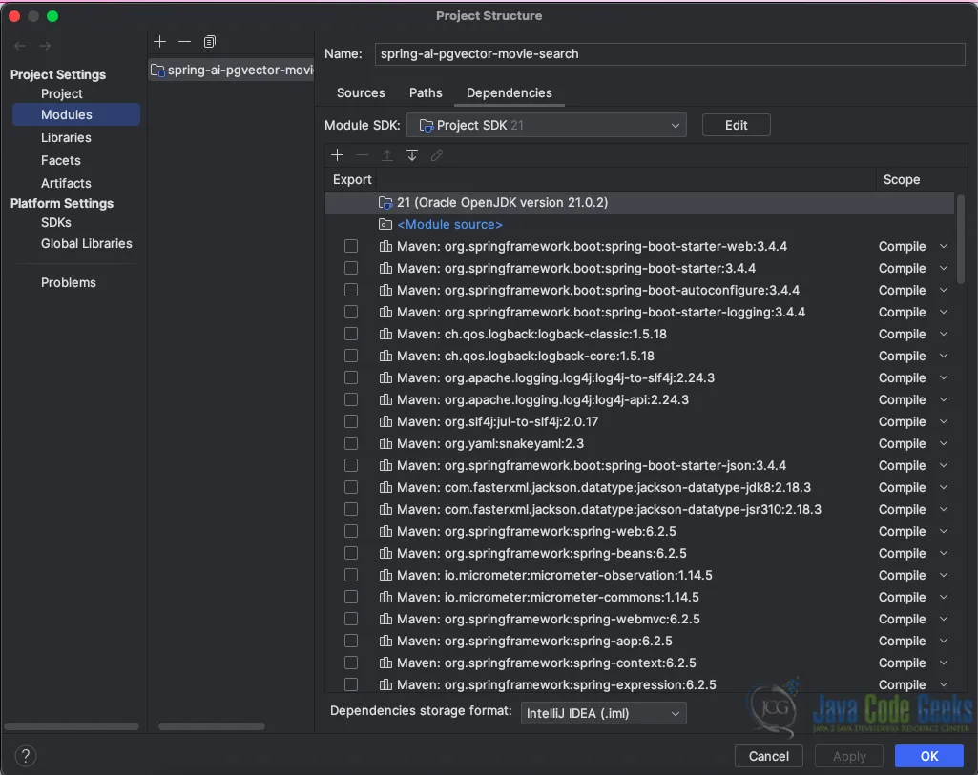Go forward with the right arrow
The height and width of the screenshot is (775, 978).
point(45,46)
